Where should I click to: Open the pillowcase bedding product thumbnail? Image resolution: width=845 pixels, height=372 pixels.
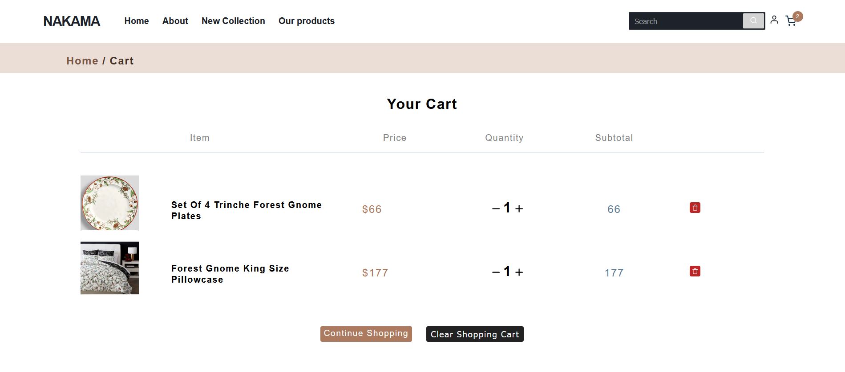pos(109,268)
